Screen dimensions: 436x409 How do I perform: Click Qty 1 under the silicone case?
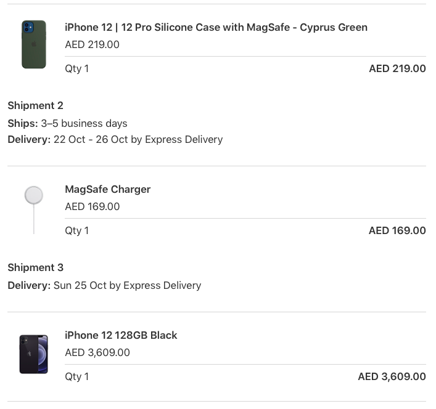click(76, 68)
